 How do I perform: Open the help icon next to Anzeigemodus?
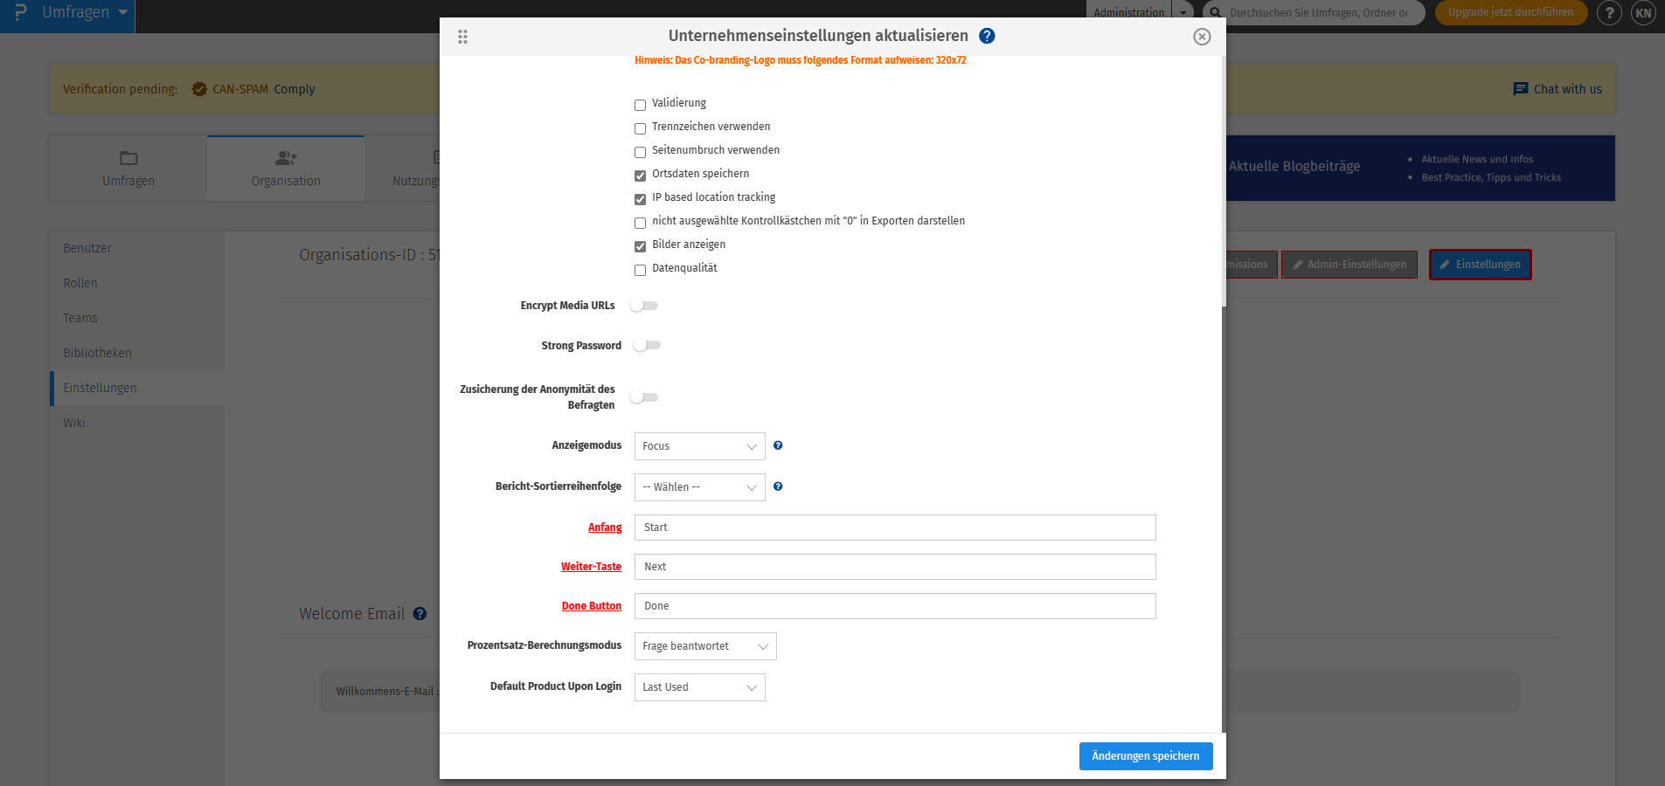pos(778,445)
